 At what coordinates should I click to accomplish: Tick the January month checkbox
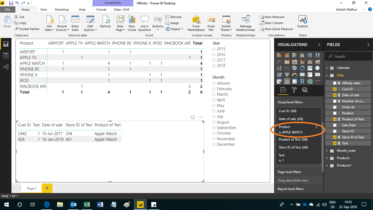pos(214,83)
